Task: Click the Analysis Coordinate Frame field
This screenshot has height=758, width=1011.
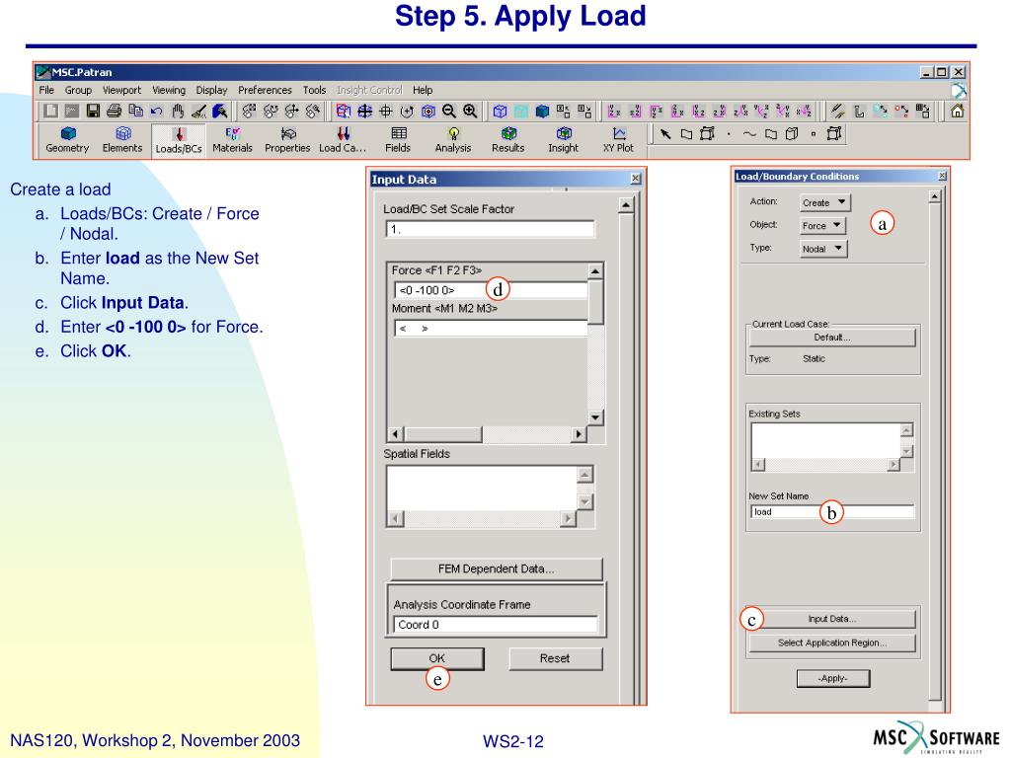Action: click(x=496, y=625)
